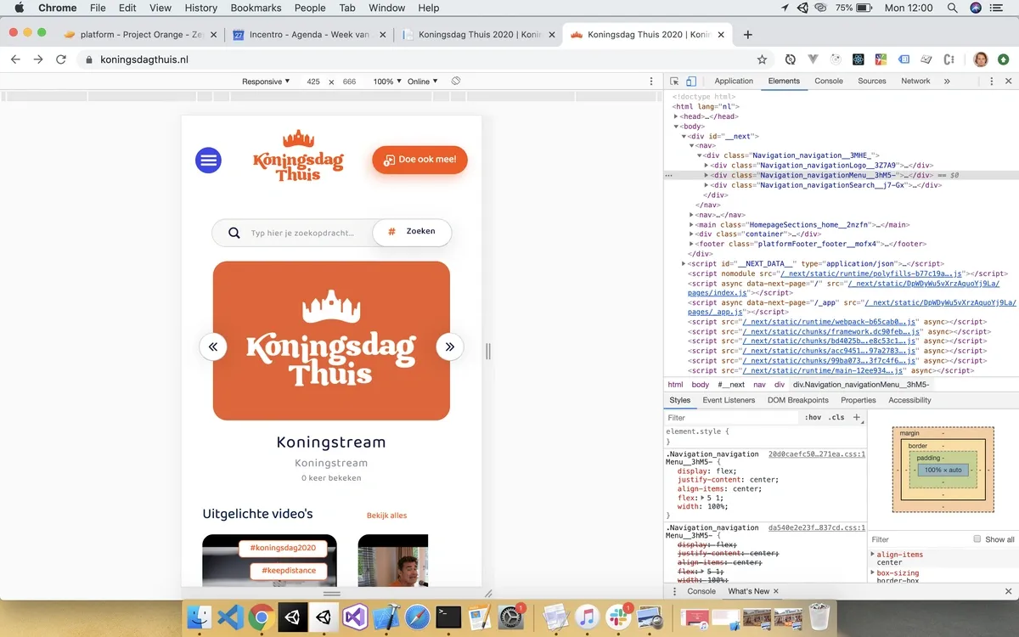The image size is (1019, 637).
Task: Click the Zoeken button
Action: (412, 232)
